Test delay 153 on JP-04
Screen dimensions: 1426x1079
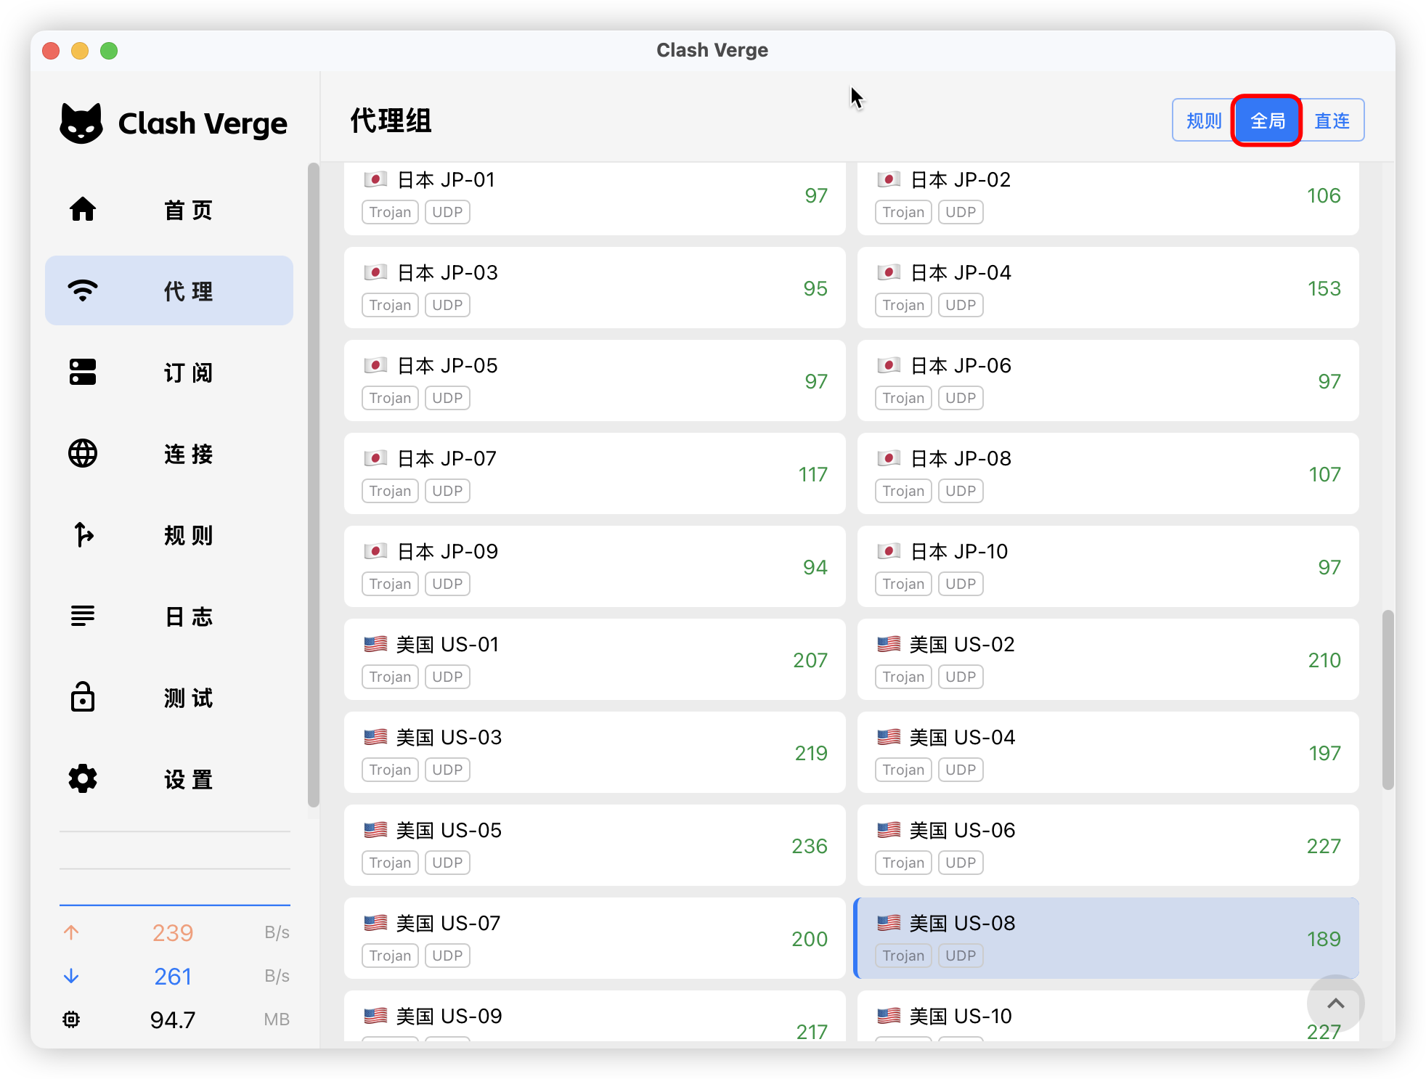point(1324,288)
